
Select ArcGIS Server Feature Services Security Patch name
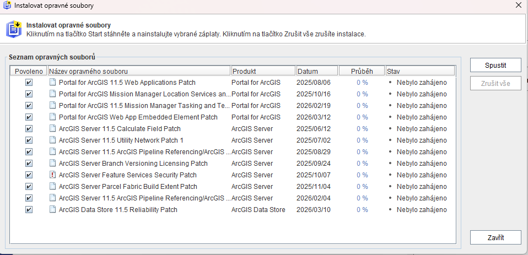pyautogui.click(x=128, y=175)
